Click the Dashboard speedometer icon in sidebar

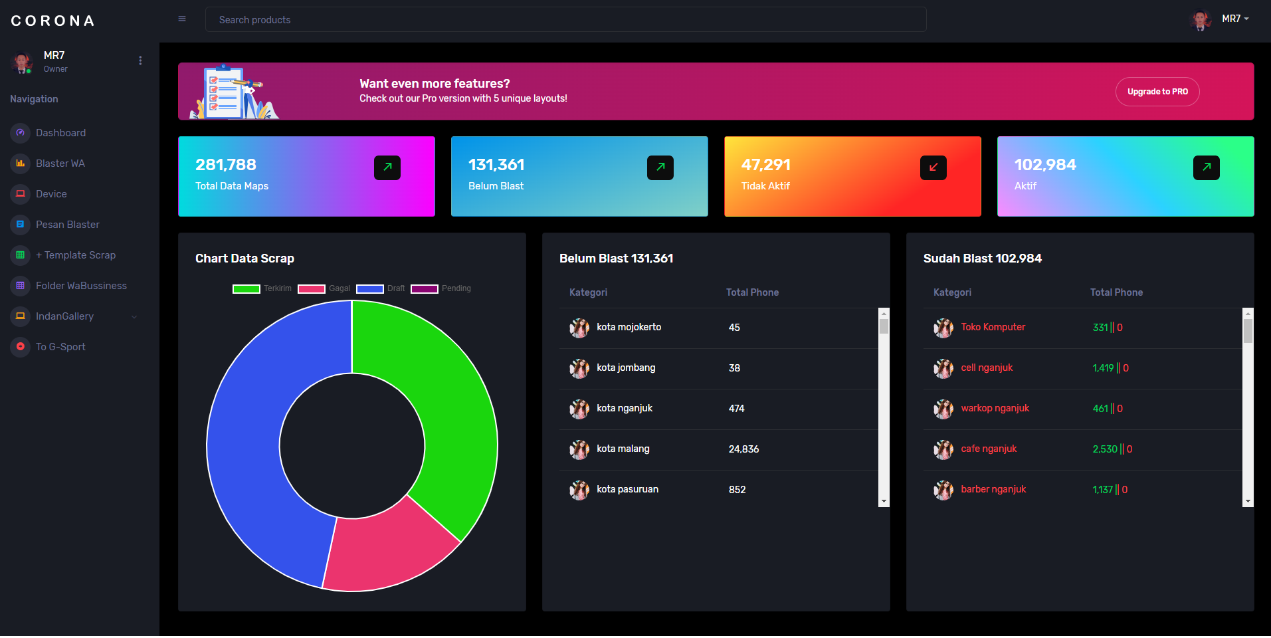click(21, 133)
